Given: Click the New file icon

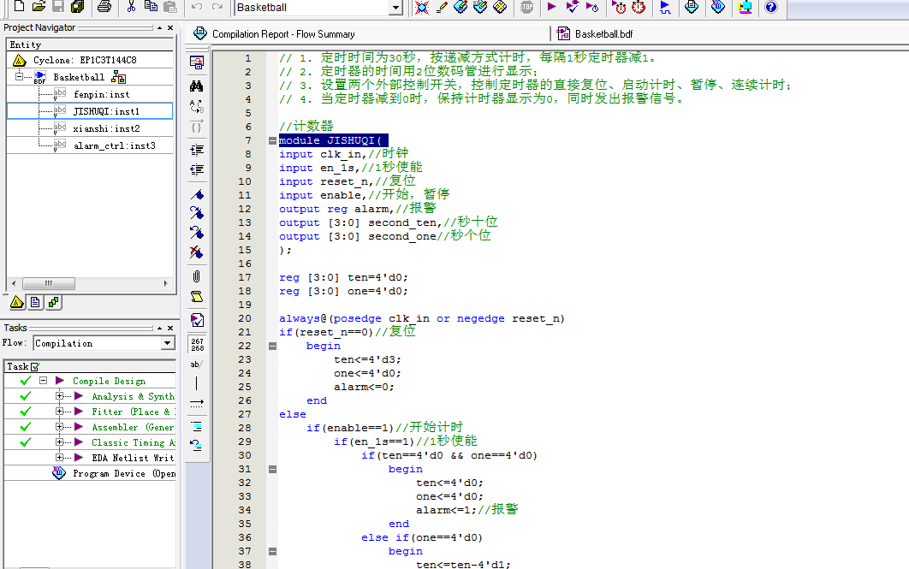Looking at the screenshot, I should click(x=19, y=6).
